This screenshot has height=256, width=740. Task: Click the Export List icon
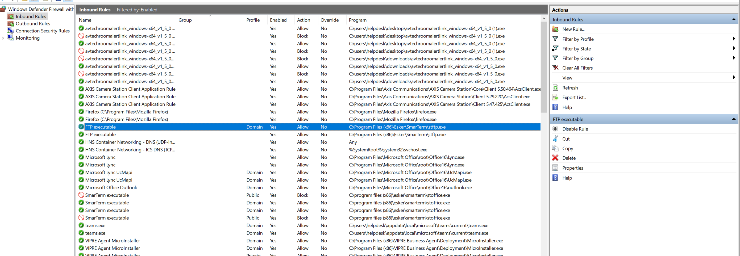(x=555, y=98)
